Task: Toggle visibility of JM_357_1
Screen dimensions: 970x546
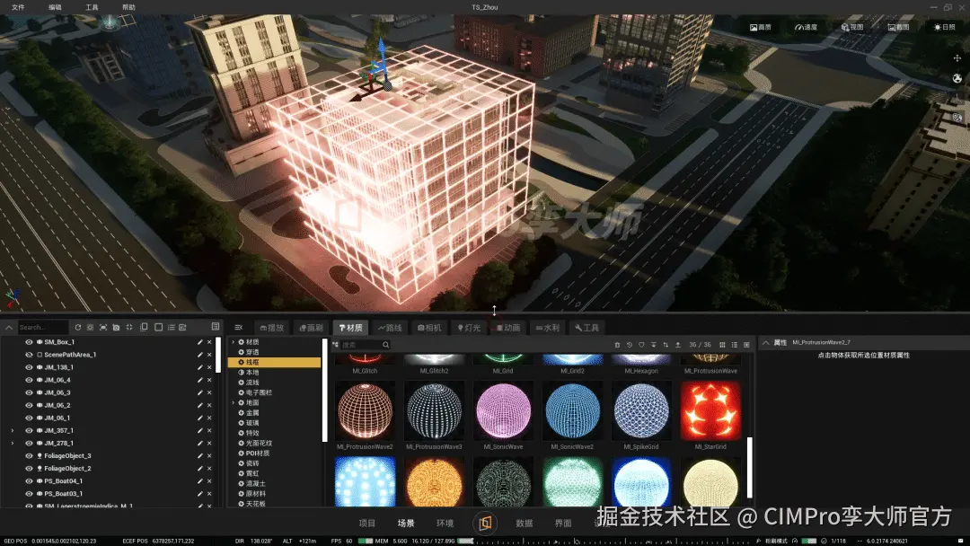Action: [29, 431]
